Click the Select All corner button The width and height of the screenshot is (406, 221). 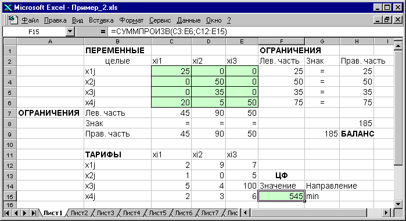click(10, 41)
